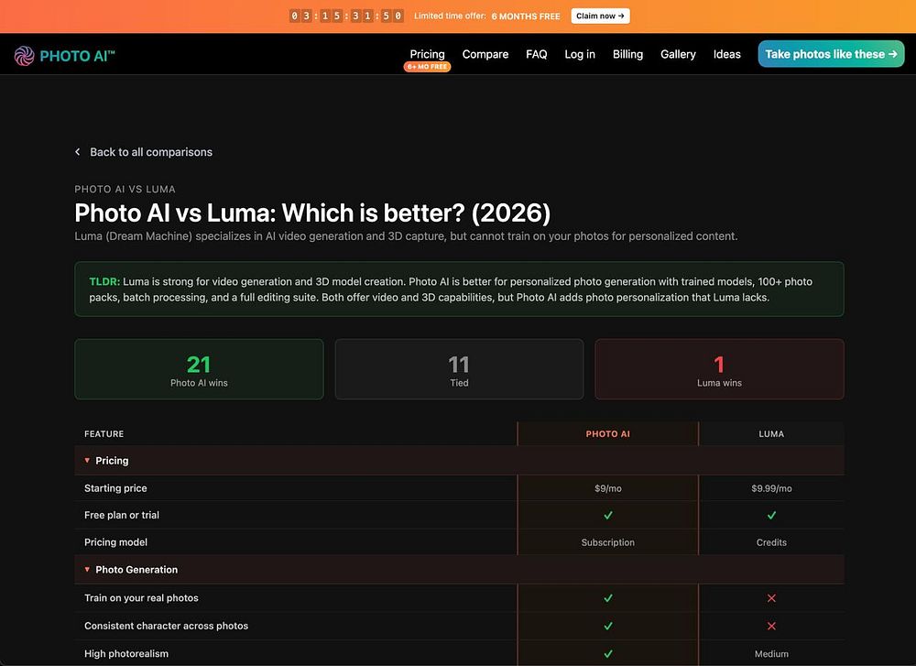Click the page heading Photo AI vs Luma

312,213
